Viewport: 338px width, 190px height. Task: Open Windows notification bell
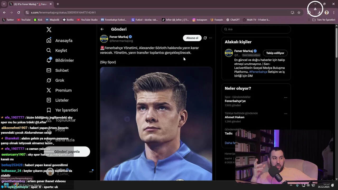coord(333,185)
